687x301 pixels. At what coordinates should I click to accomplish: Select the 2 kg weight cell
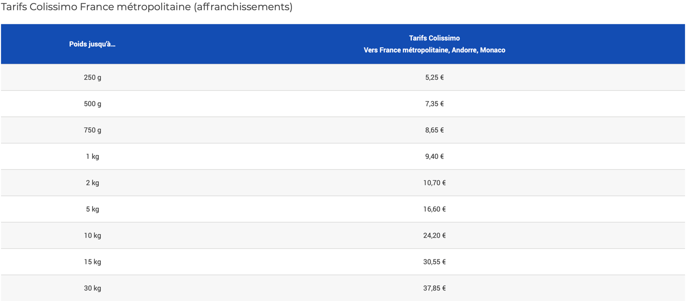92,183
